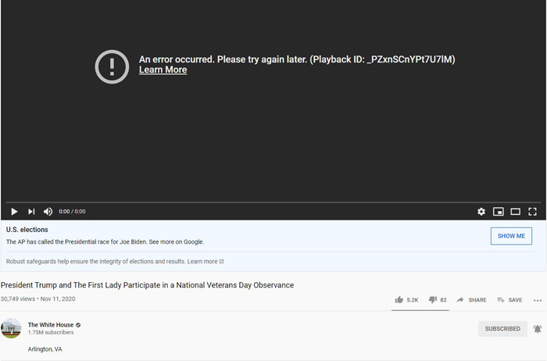The image size is (547, 361).
Task: Click the SUBSCRIBED button
Action: click(502, 328)
